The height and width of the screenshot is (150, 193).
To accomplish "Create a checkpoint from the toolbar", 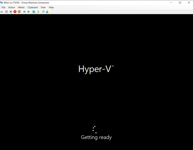I will (x=34, y=12).
